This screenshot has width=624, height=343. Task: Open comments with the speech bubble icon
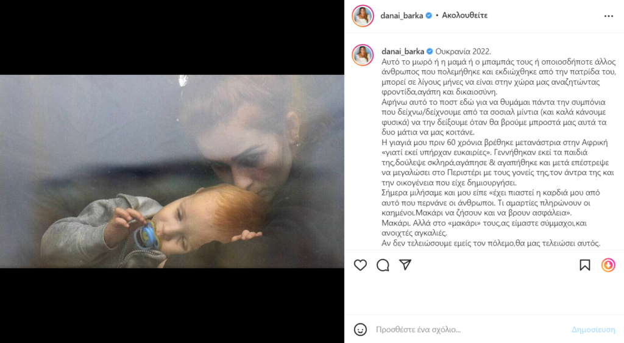tap(383, 265)
